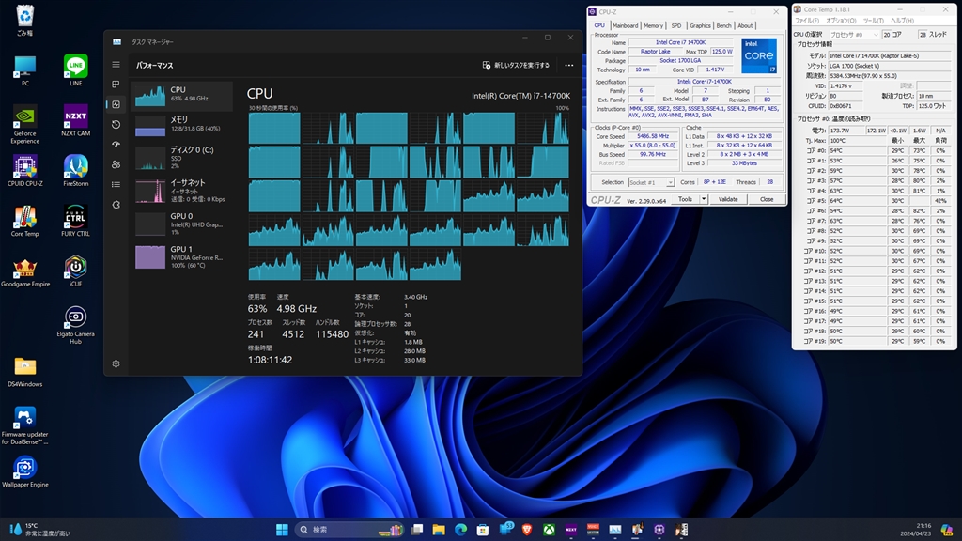Click the Validate button in CPU-Z
The height and width of the screenshot is (541, 962).
728,199
